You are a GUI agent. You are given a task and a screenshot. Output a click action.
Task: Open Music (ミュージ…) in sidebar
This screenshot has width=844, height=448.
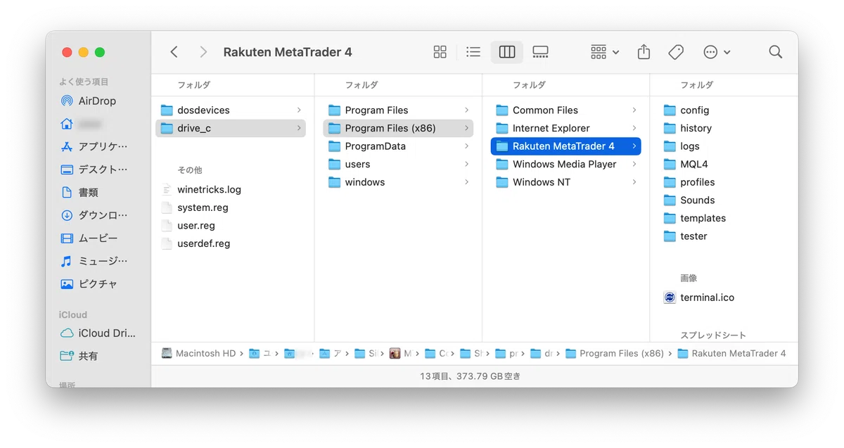point(94,261)
